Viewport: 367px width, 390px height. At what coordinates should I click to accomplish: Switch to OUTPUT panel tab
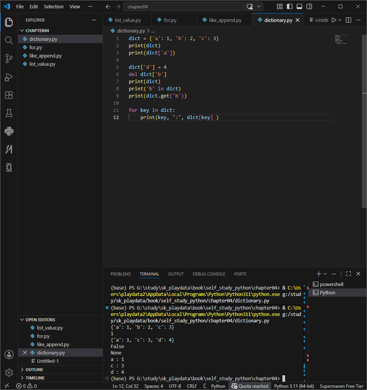pyautogui.click(x=176, y=274)
